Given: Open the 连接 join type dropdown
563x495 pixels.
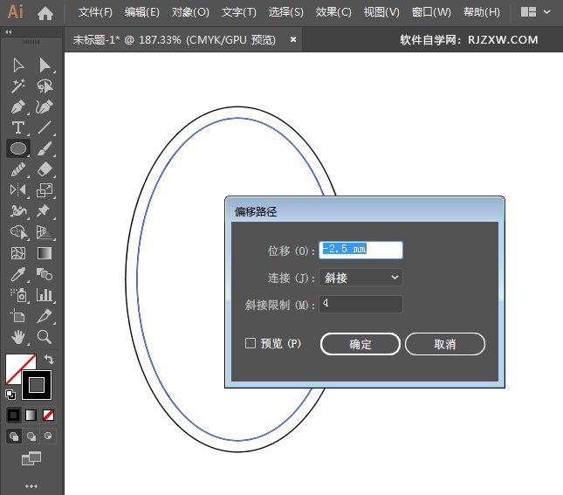Looking at the screenshot, I should [x=360, y=278].
